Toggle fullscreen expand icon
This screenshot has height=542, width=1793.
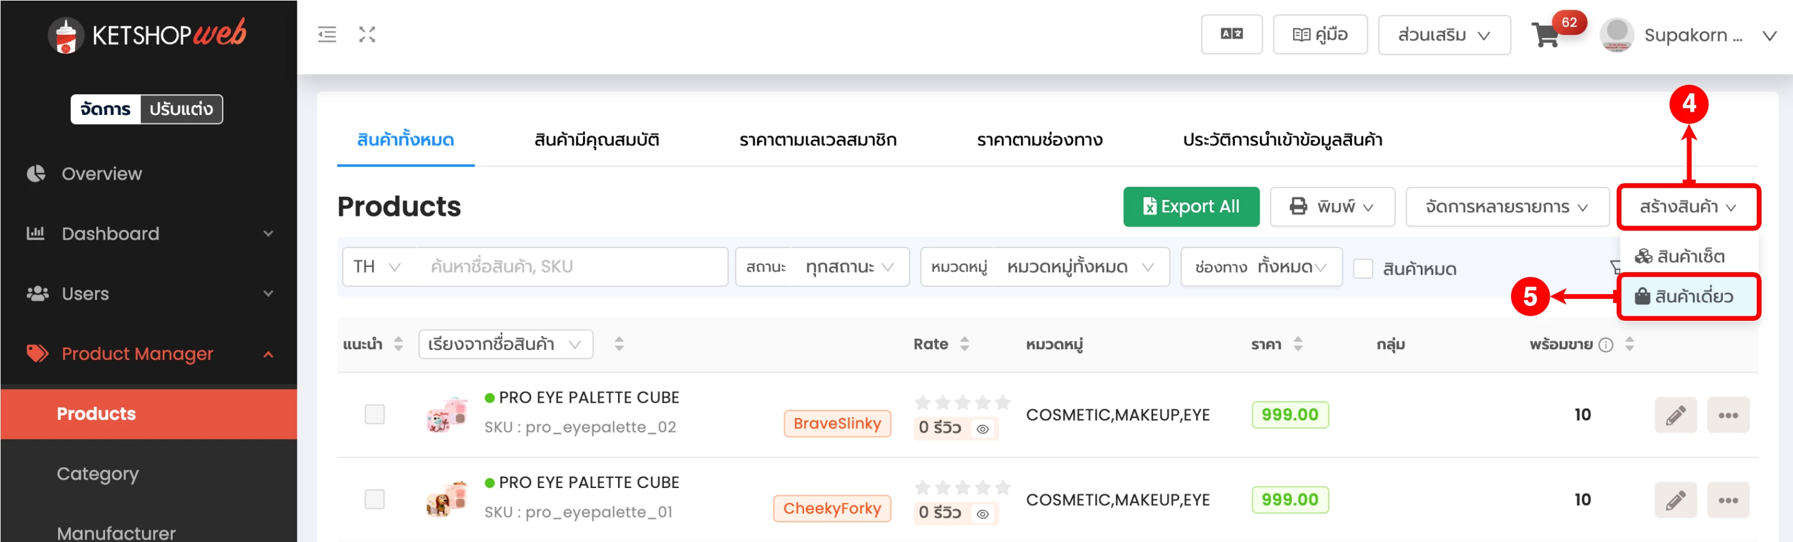pyautogui.click(x=367, y=34)
